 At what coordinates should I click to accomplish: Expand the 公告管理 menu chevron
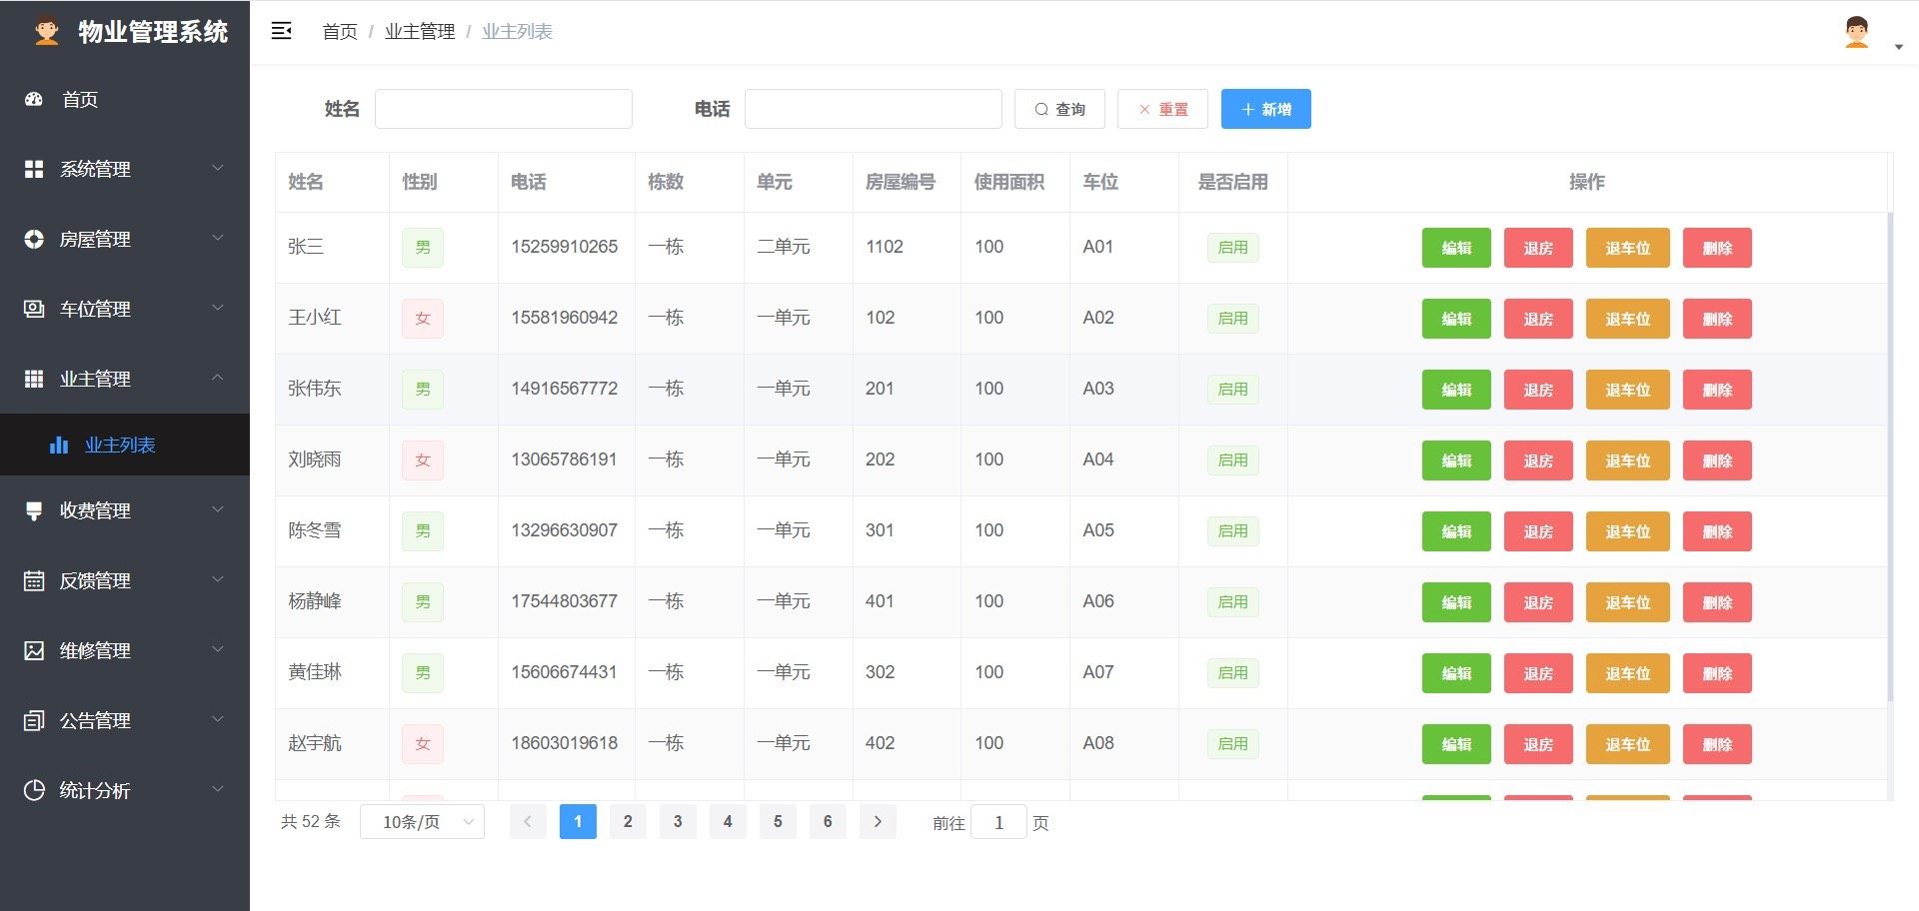pos(217,720)
